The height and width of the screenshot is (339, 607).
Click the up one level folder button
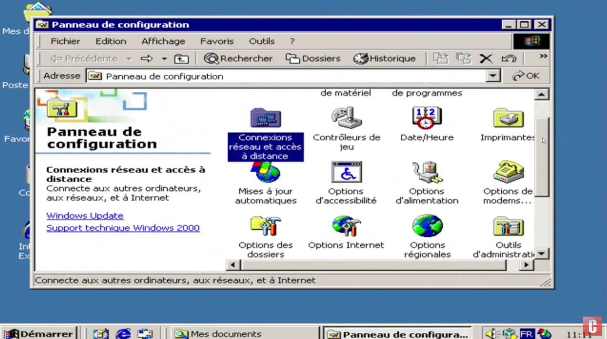tap(181, 58)
